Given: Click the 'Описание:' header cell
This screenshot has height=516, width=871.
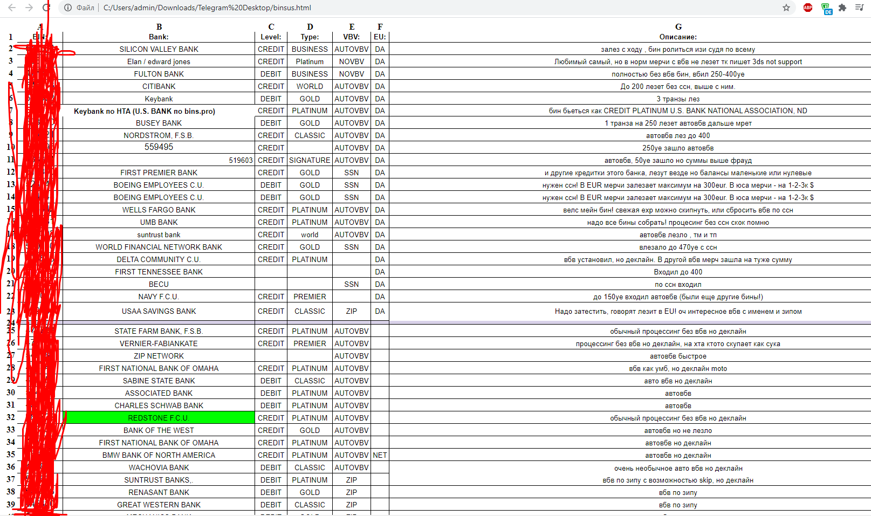Looking at the screenshot, I should [678, 37].
